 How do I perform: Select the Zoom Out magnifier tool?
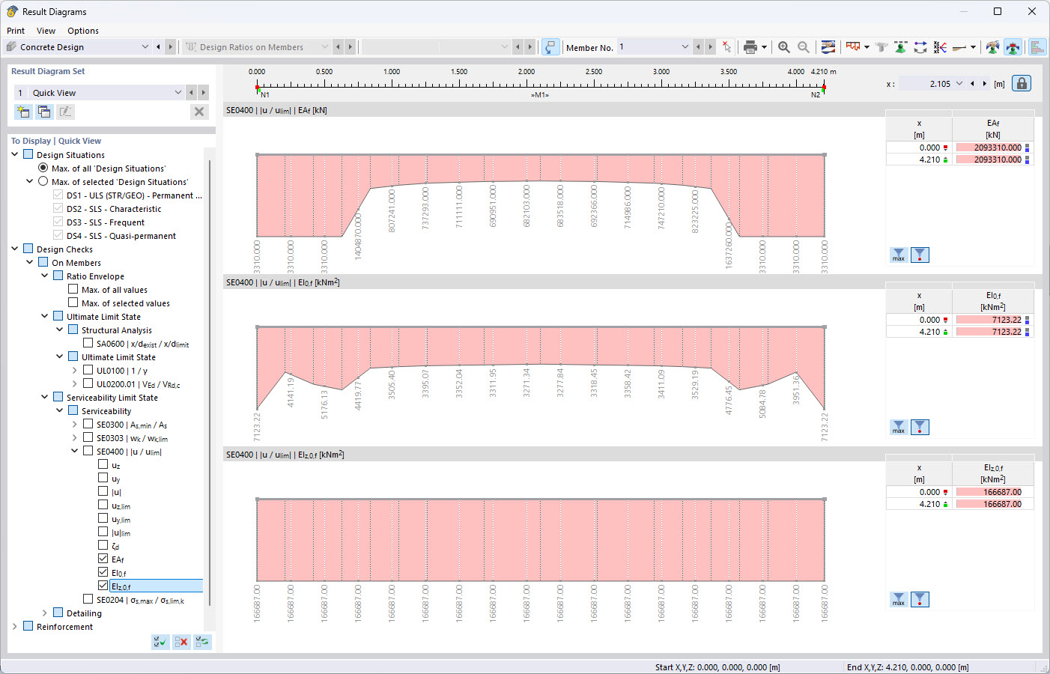(803, 46)
